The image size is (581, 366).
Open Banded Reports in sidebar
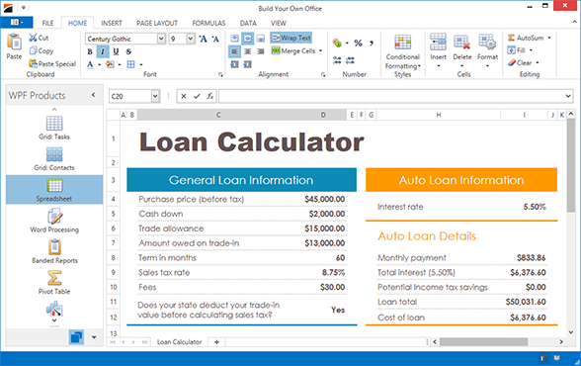[54, 251]
